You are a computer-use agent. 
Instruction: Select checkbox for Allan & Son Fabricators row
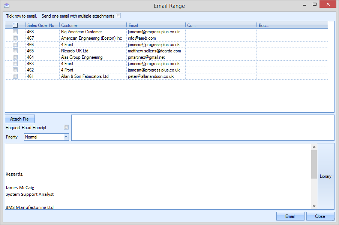pyautogui.click(x=15, y=76)
